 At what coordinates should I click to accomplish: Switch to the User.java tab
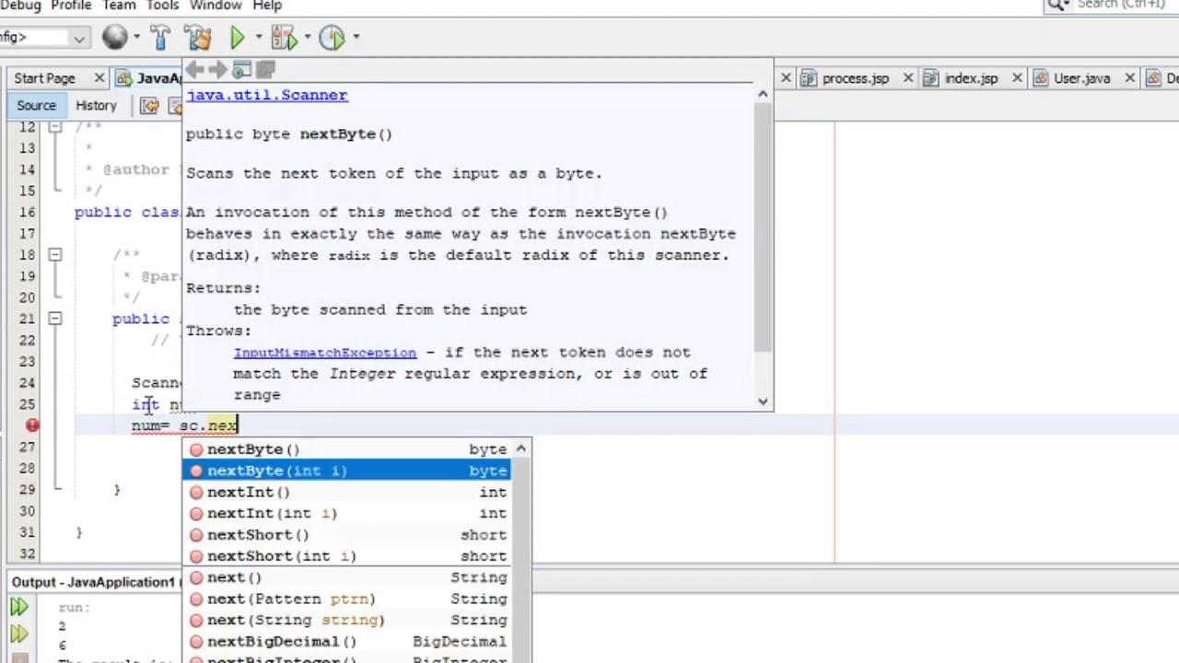pyautogui.click(x=1081, y=78)
